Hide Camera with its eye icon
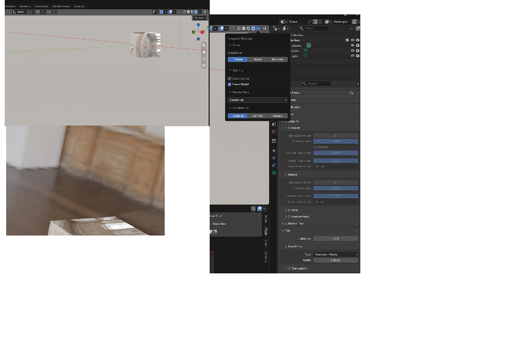The image size is (528, 340). pos(353,45)
